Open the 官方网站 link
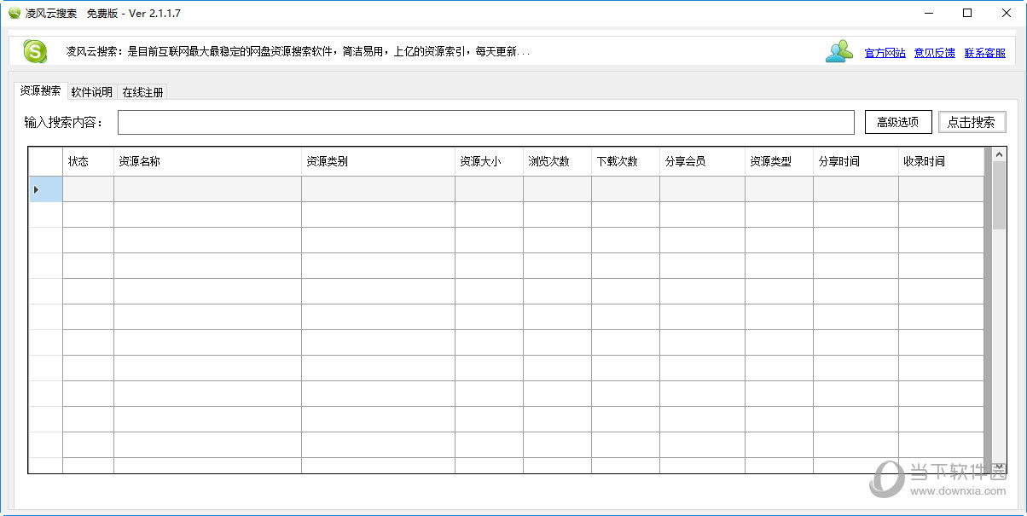 click(885, 53)
